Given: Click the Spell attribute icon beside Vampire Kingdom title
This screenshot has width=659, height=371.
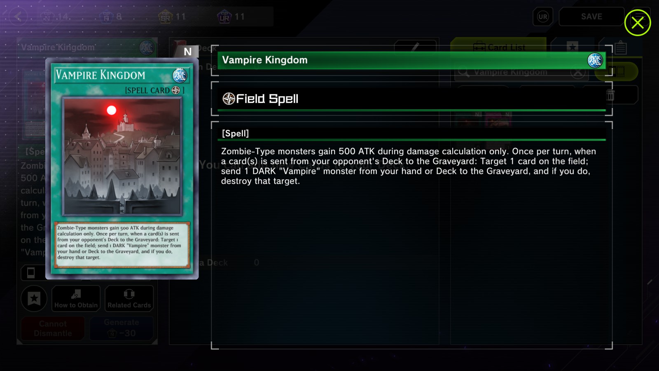Looking at the screenshot, I should click(x=595, y=61).
